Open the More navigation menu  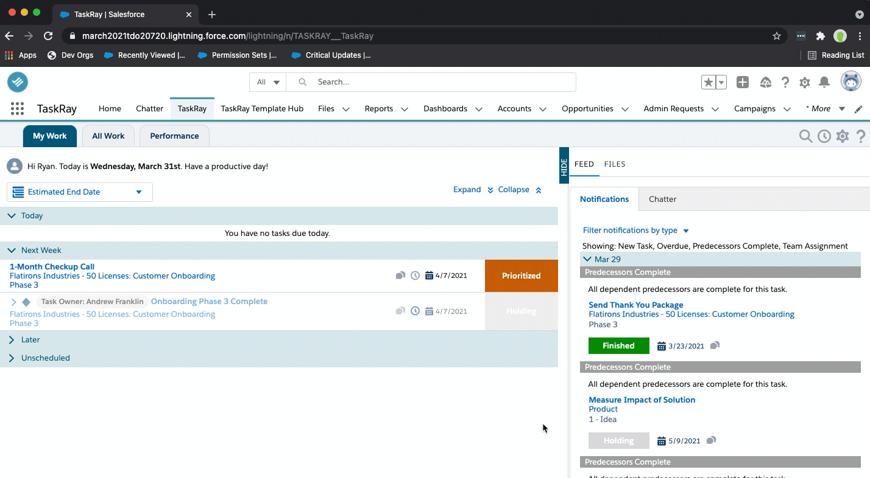coord(826,109)
